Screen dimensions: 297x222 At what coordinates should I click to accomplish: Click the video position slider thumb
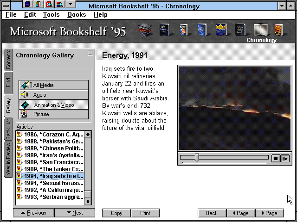[197, 157]
